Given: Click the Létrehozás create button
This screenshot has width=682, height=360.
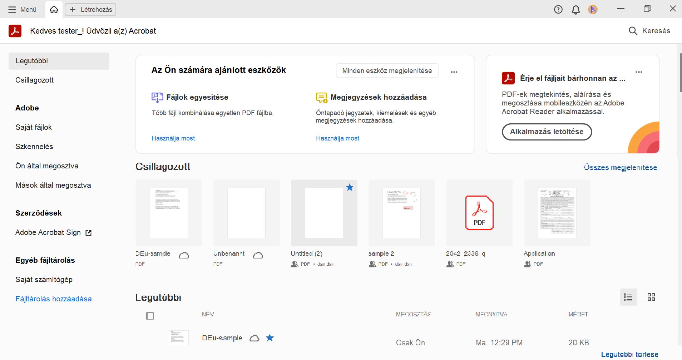Looking at the screenshot, I should pos(90,10).
